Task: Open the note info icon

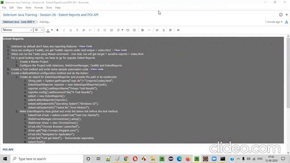Action: [281, 14]
